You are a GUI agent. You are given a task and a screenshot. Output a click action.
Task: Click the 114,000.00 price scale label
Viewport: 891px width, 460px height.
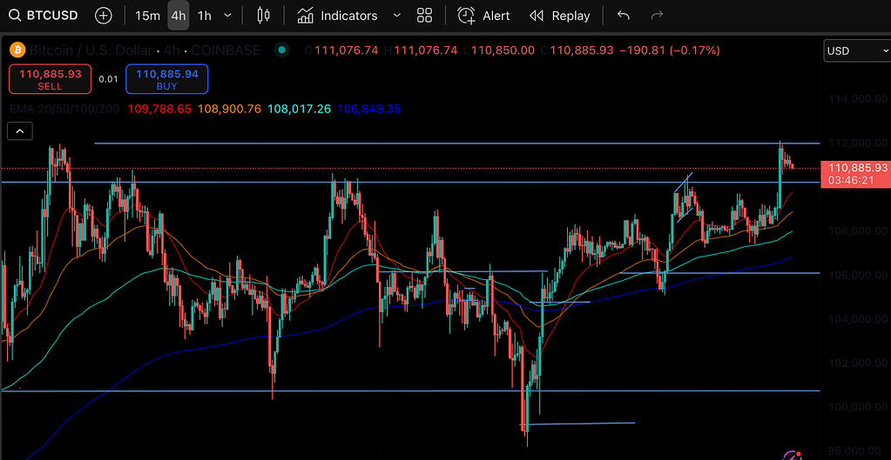pyautogui.click(x=858, y=98)
